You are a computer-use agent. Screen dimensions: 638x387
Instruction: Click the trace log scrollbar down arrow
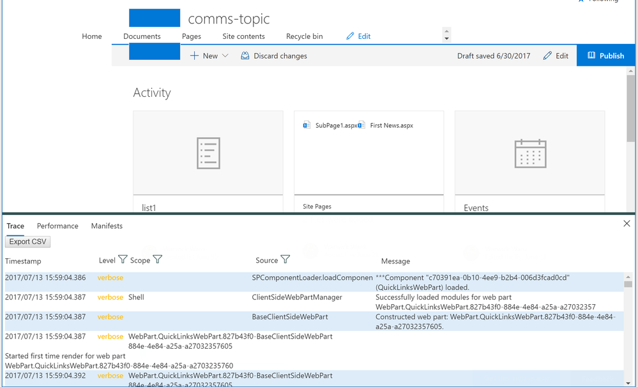(628, 383)
